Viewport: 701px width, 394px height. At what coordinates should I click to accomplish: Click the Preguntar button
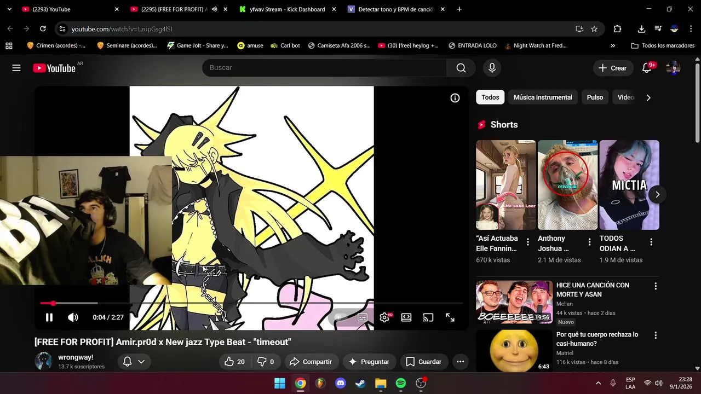pyautogui.click(x=369, y=362)
